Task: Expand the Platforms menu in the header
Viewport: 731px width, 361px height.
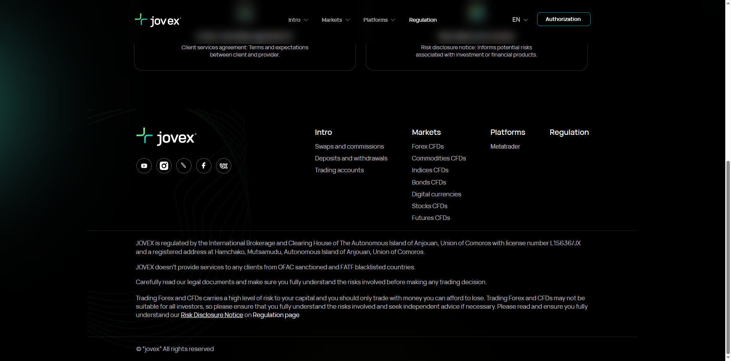Action: [379, 20]
